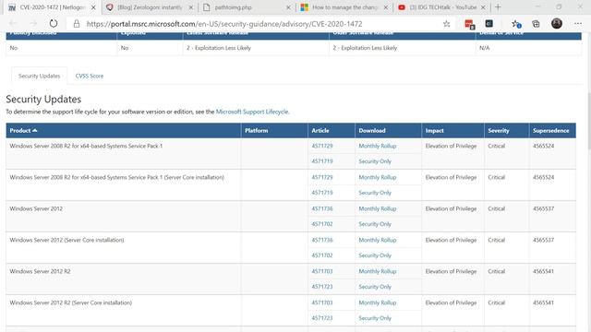Open the Microsoft Support Lifecycle link
The width and height of the screenshot is (591, 332).
pyautogui.click(x=252, y=112)
